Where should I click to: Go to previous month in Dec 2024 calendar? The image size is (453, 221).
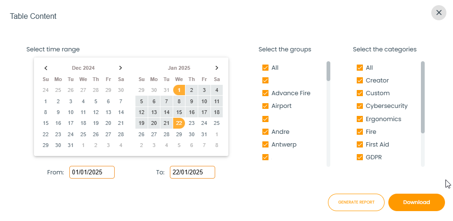tap(46, 68)
